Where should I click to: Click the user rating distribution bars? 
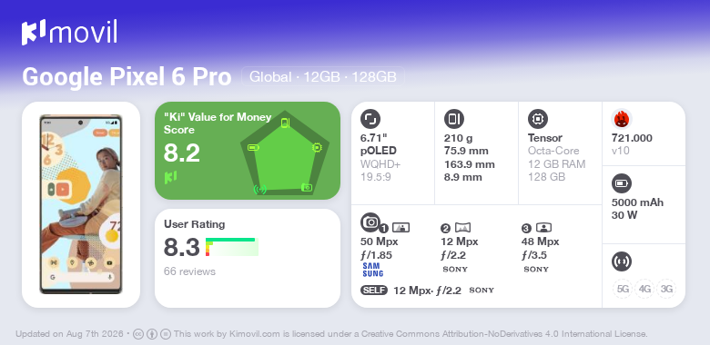coord(232,247)
